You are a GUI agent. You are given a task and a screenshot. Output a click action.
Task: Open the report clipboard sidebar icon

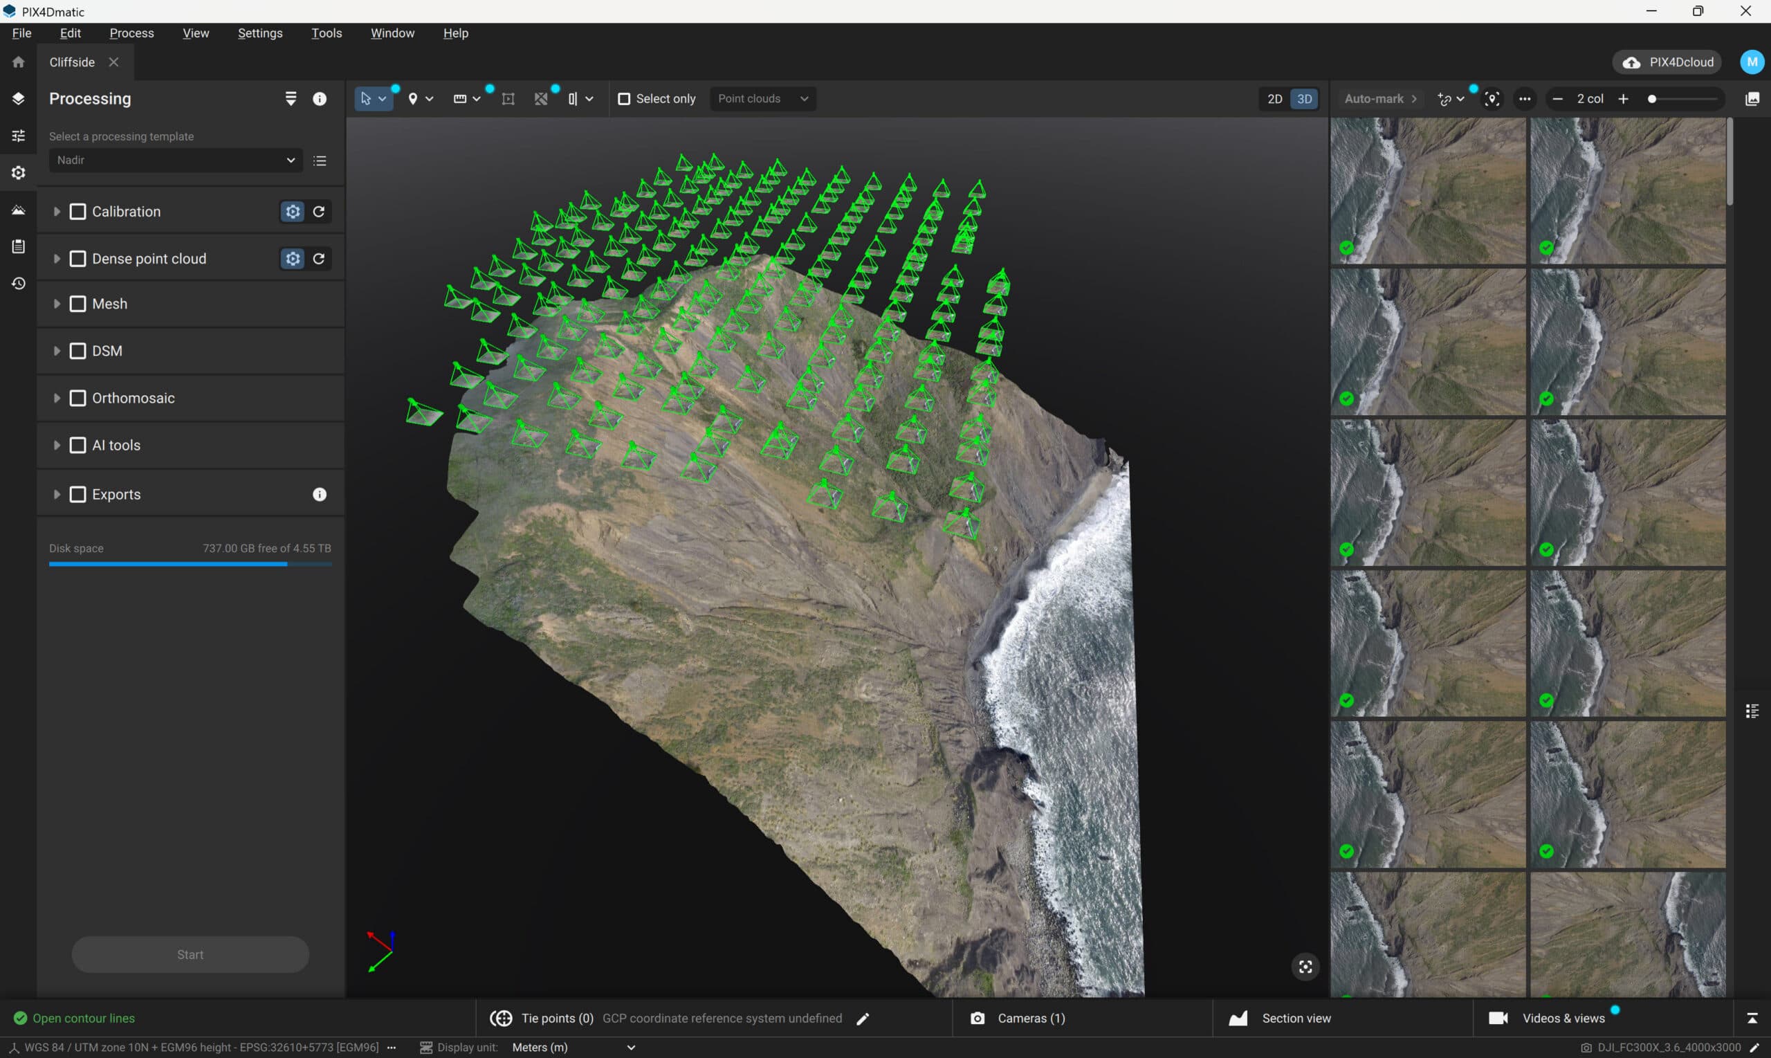(19, 246)
